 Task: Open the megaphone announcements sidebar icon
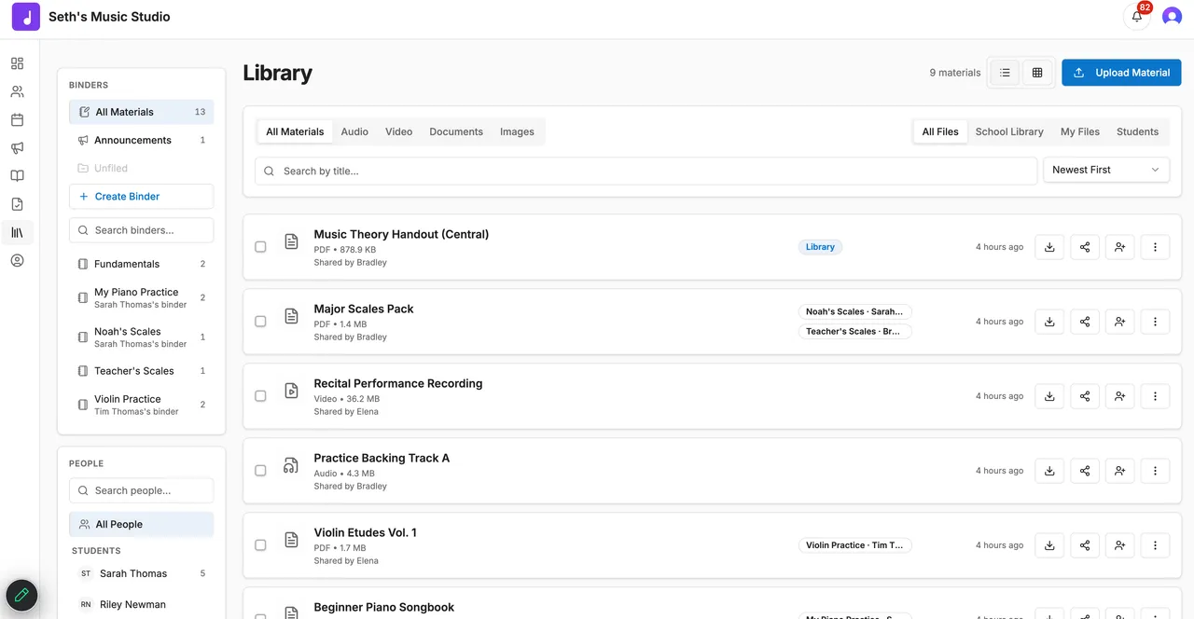click(17, 148)
